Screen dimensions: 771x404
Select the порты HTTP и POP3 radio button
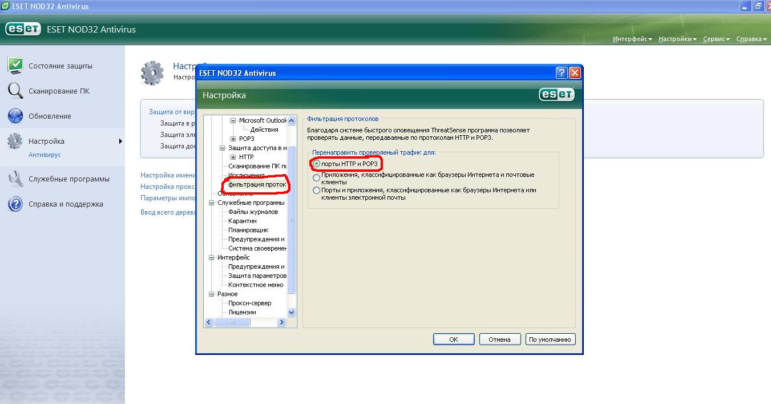(317, 164)
